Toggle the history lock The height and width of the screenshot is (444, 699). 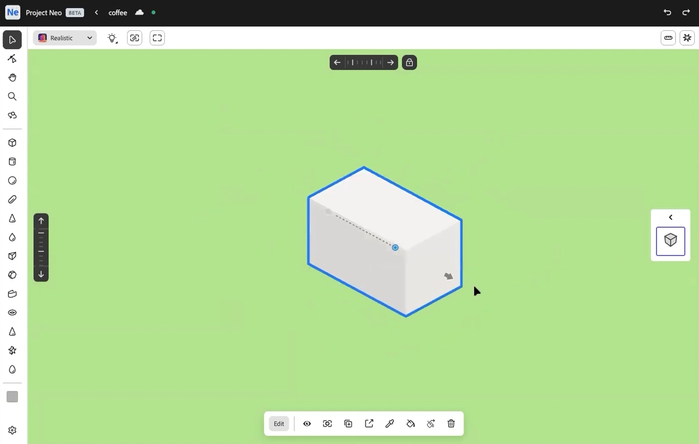(x=410, y=62)
